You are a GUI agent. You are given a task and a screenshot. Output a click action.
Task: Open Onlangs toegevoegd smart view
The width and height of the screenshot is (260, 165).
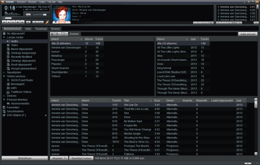pyautogui.click(x=24, y=53)
